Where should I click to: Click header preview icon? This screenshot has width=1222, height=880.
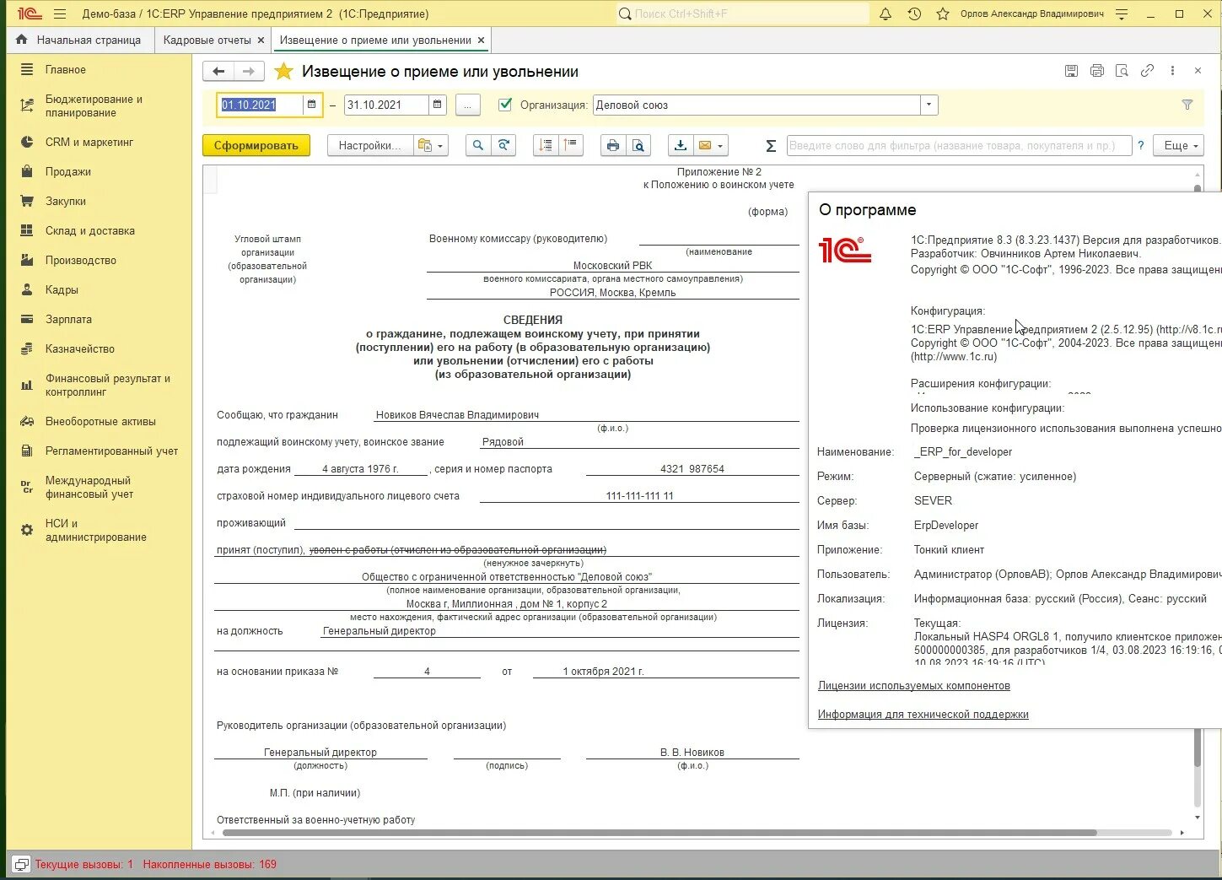tap(1122, 71)
